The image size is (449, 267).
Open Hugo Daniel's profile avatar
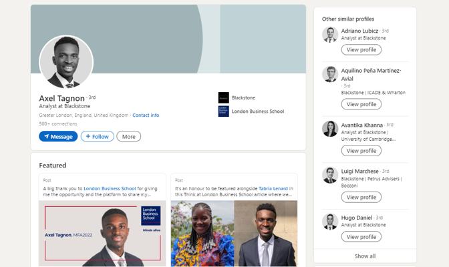(x=330, y=222)
